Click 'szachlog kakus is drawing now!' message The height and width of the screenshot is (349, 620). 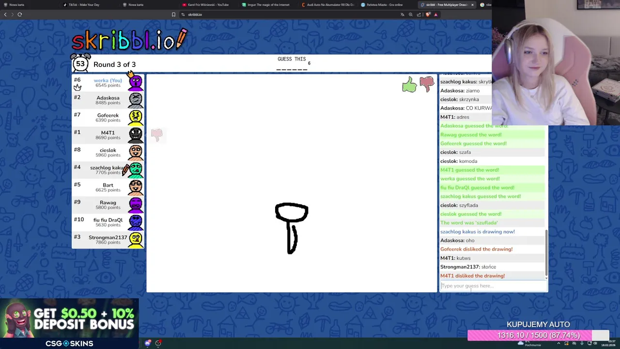(477, 232)
